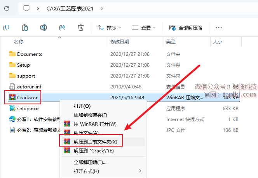Choose 添加到收藏夹(F) in the context menu
258x178 pixels.
pos(103,115)
